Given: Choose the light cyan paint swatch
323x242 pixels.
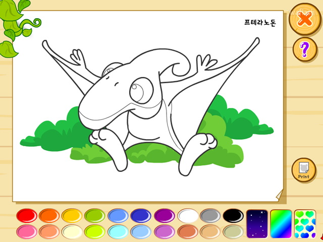Looking at the screenshot, I should pos(118,231).
